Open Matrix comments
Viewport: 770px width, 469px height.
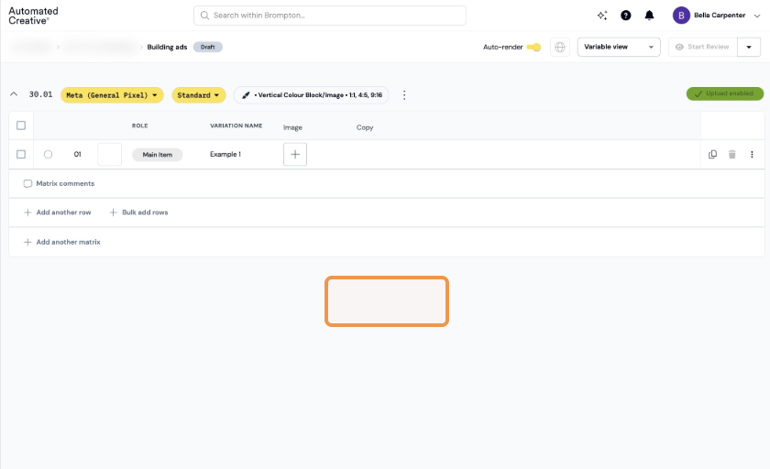(65, 183)
